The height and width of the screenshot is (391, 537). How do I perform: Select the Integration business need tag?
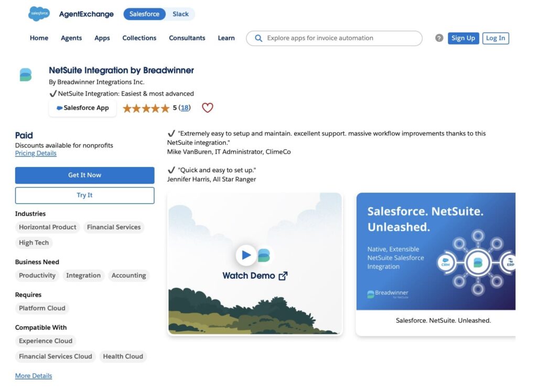83,276
